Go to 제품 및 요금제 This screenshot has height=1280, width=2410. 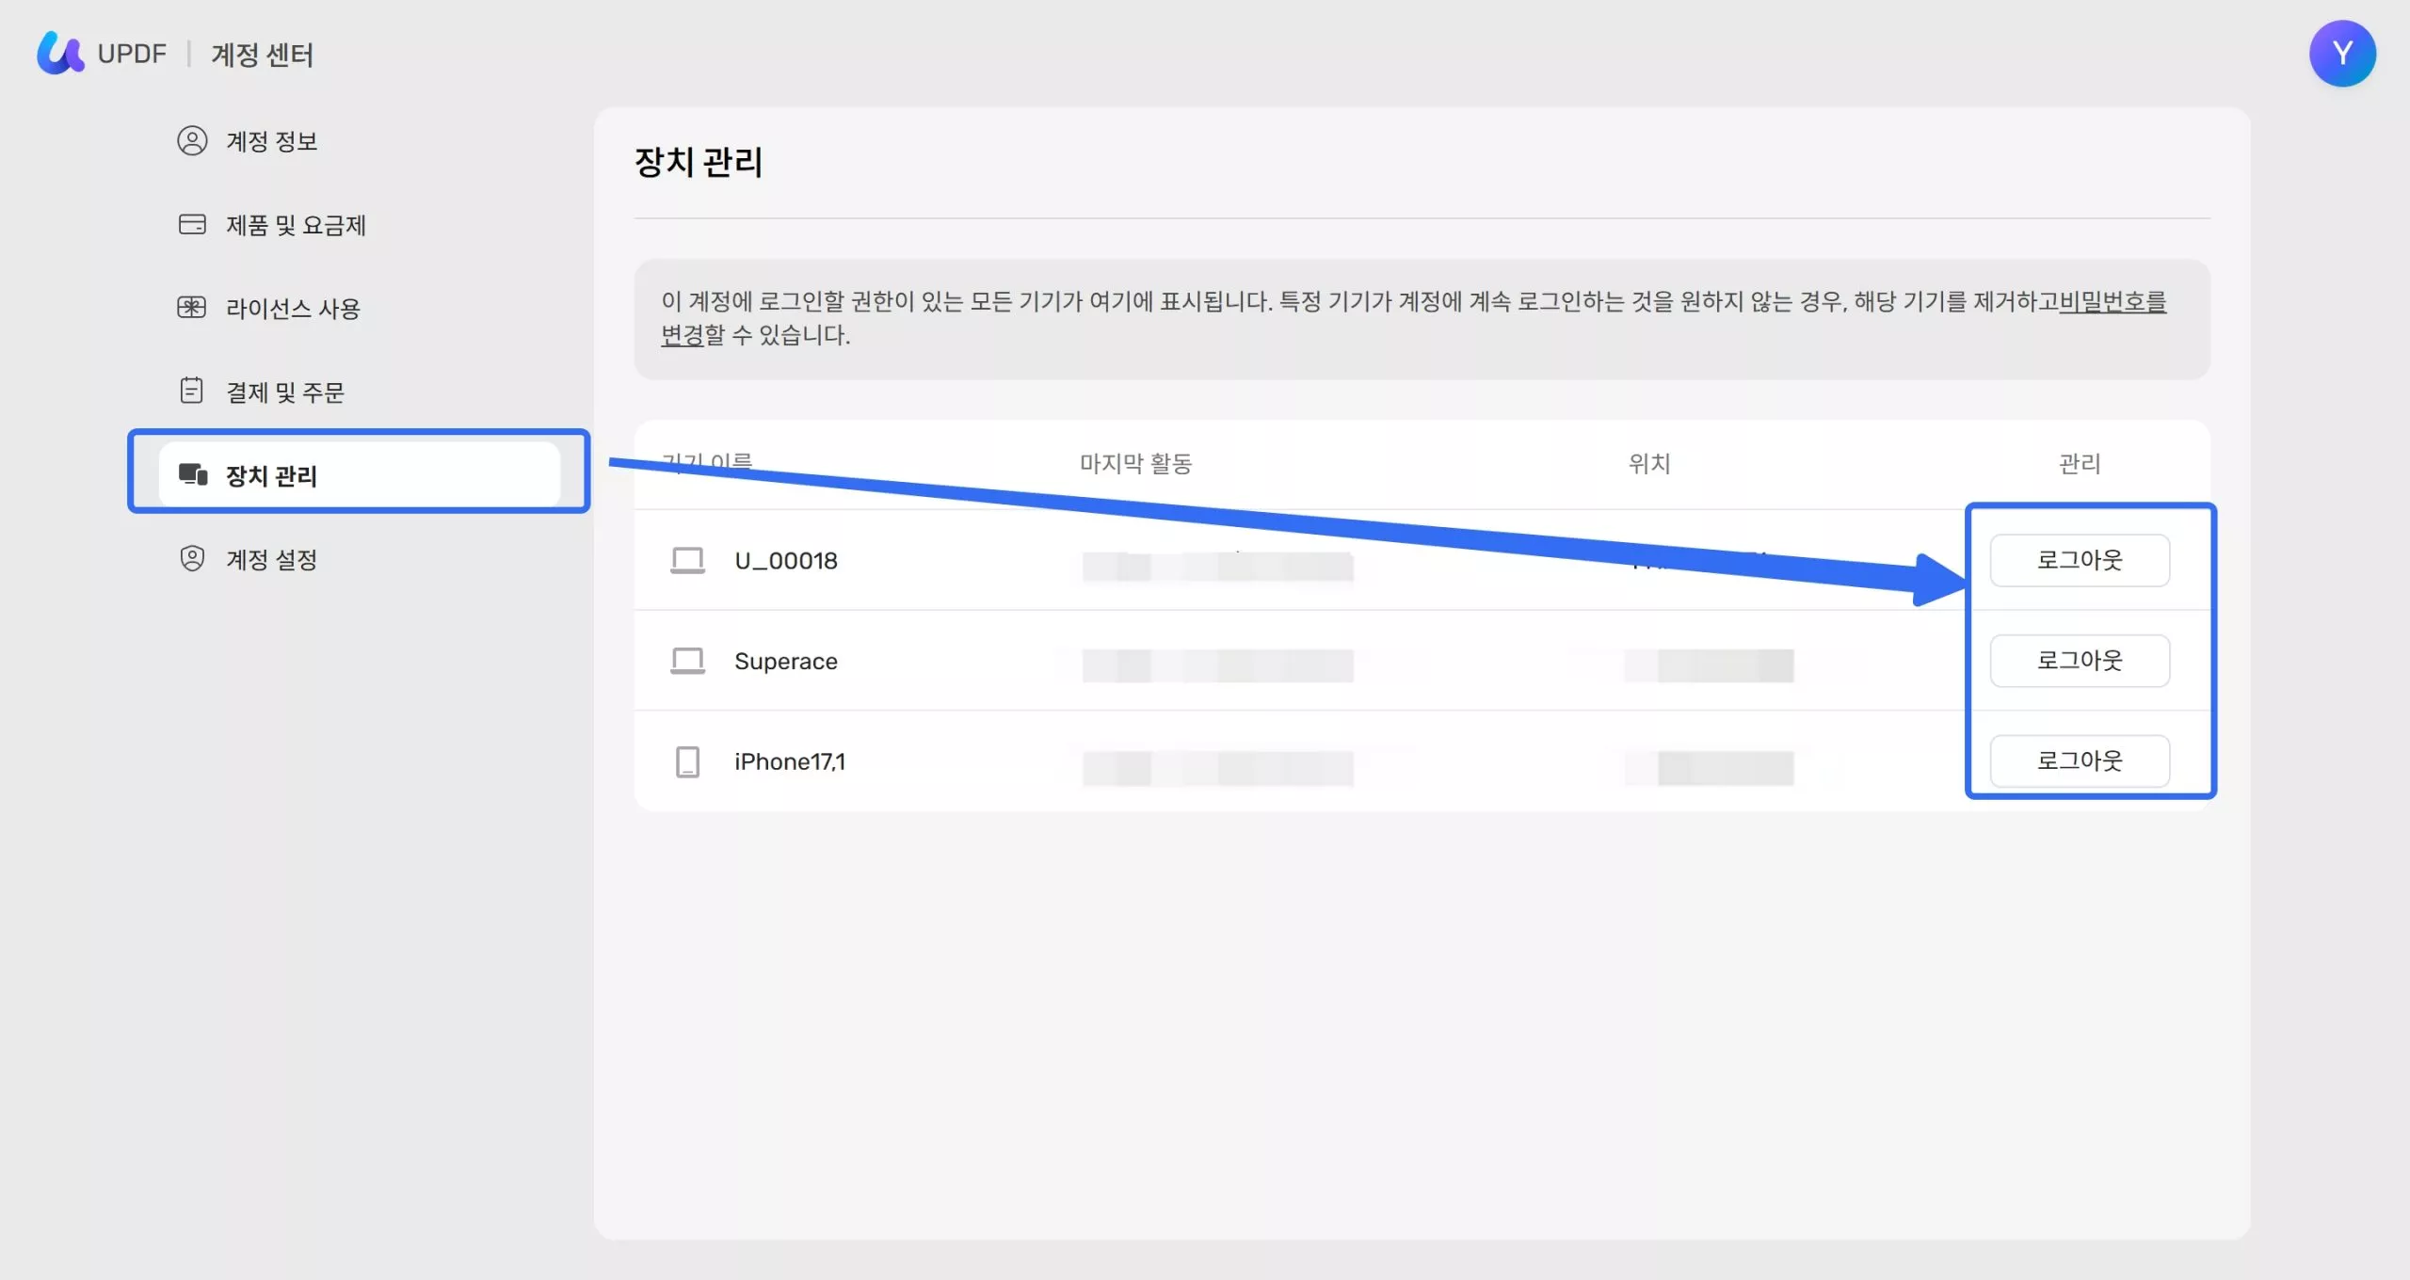358,225
